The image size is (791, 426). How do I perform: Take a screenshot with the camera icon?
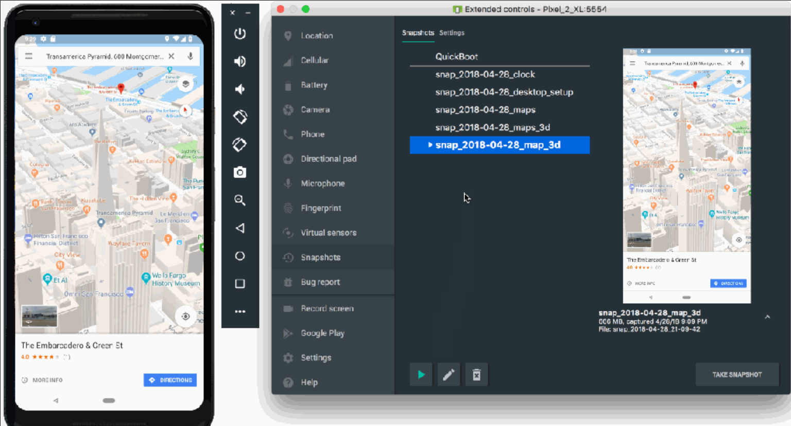(240, 172)
